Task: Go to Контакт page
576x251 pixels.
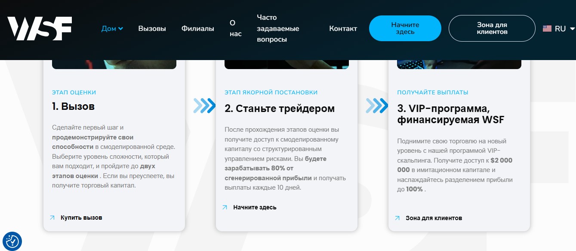Action: click(343, 29)
